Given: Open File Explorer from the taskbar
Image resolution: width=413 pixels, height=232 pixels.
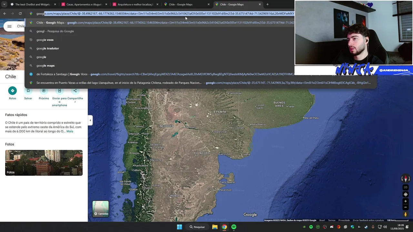Looking at the screenshot, I should pos(215,227).
